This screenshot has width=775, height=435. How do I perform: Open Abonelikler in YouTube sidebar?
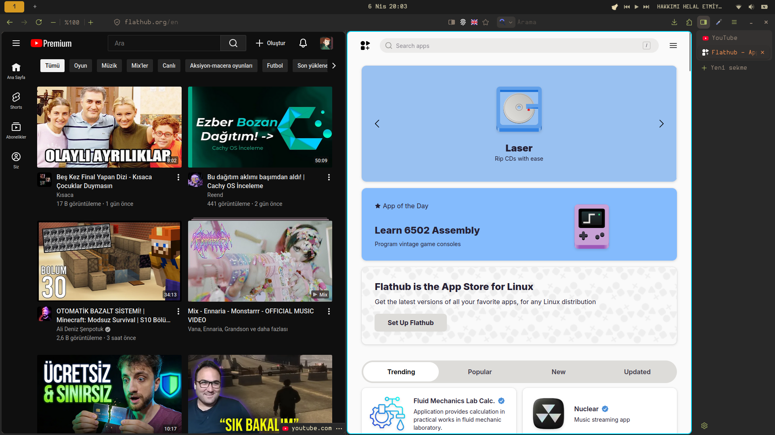click(x=16, y=130)
